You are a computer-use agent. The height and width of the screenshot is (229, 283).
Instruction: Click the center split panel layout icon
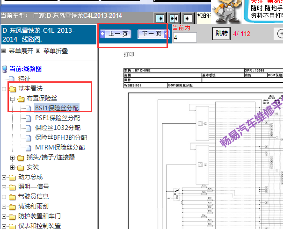point(174,18)
